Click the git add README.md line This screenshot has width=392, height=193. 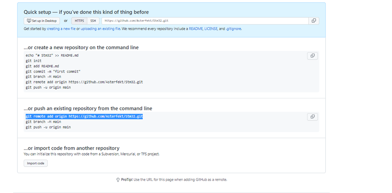click(42, 66)
